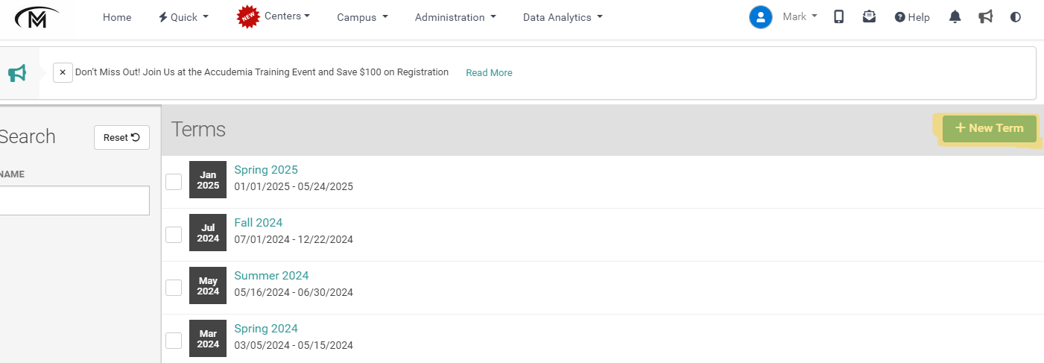
Task: Toggle the dark mode contrast icon
Action: pos(1016,16)
